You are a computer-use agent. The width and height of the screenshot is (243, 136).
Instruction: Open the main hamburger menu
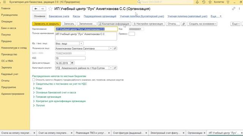pos(5,2)
